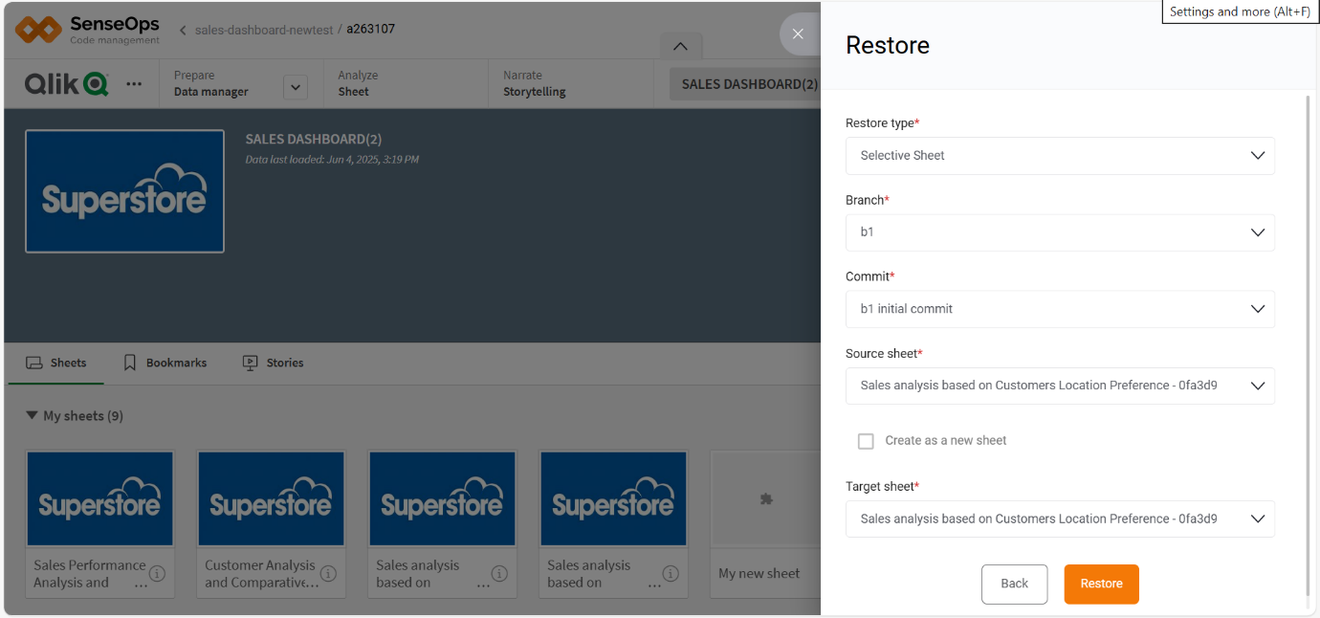Image resolution: width=1320 pixels, height=618 pixels.
Task: Open the Prepare Data manager dropdown arrow
Action: [296, 87]
